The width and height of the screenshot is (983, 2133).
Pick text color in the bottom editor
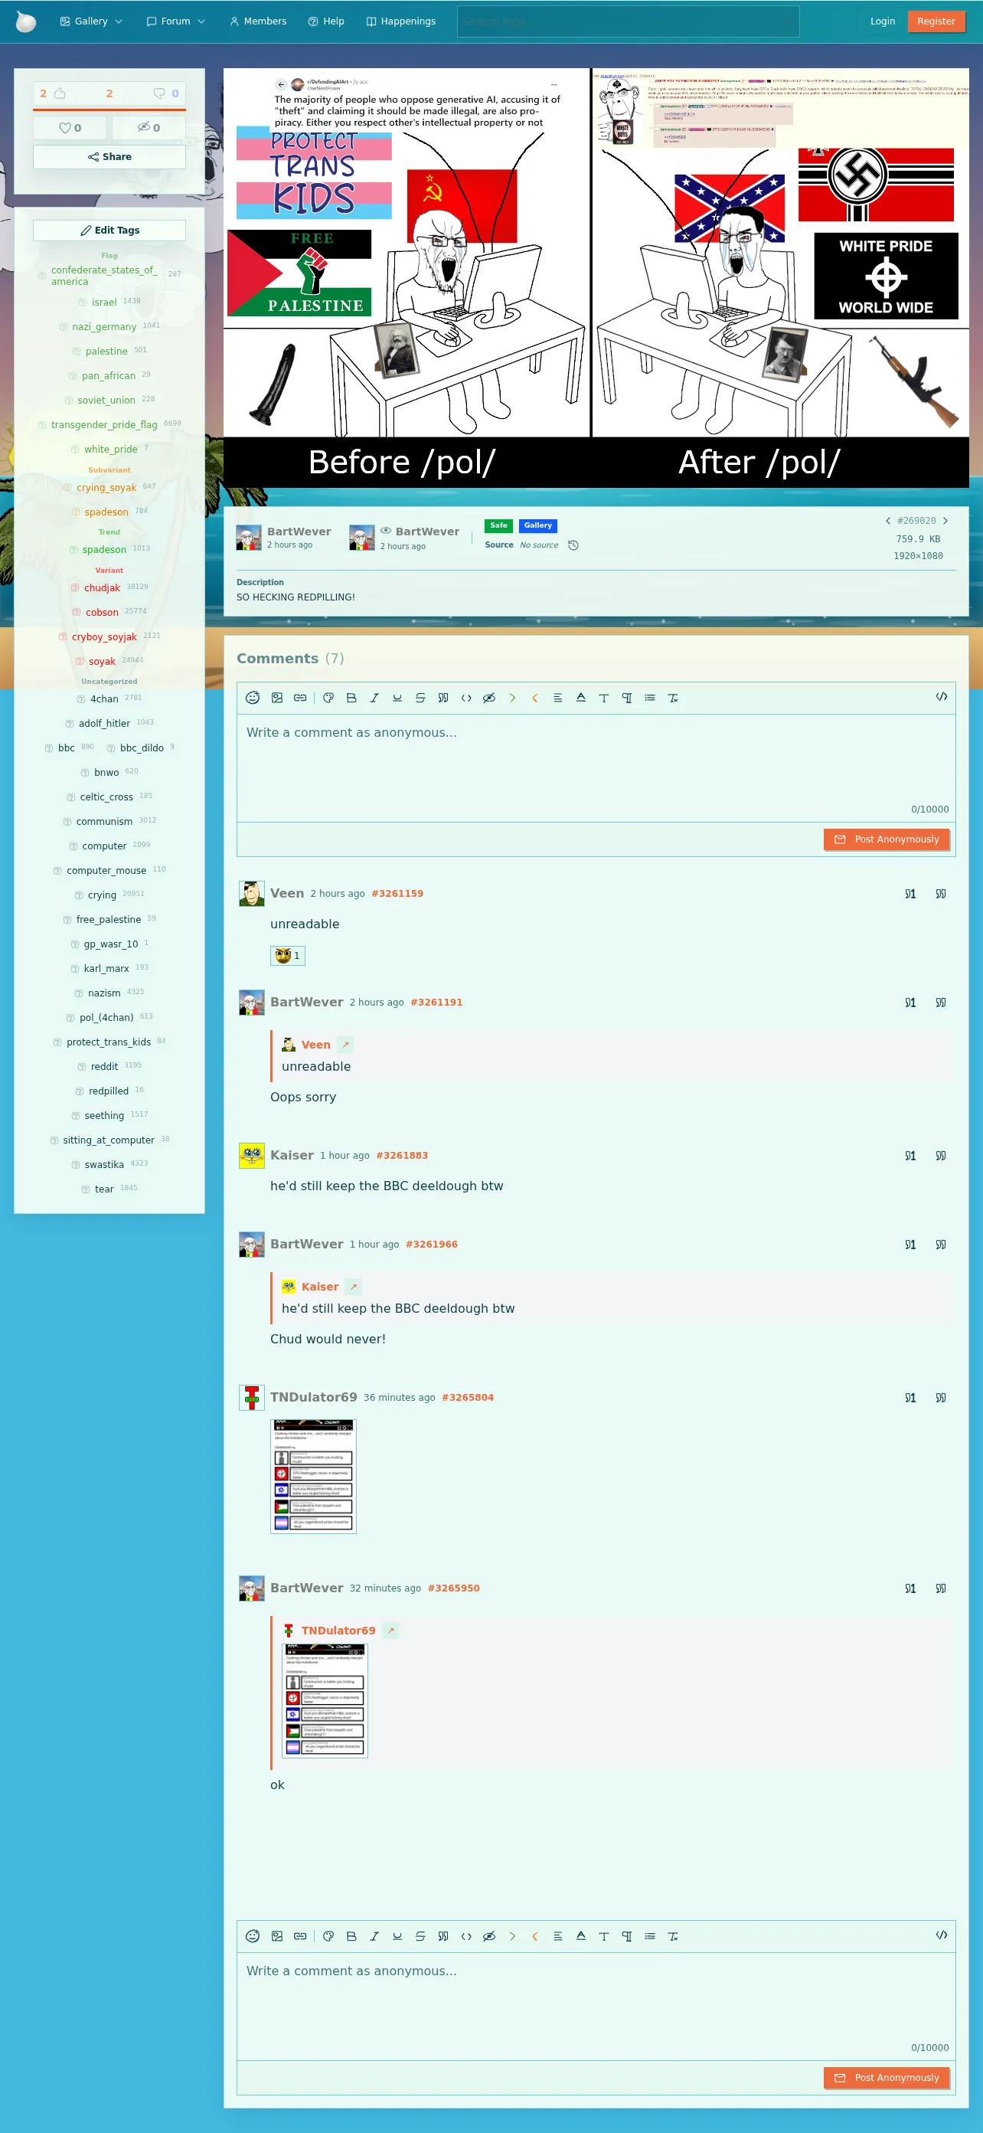click(581, 1936)
